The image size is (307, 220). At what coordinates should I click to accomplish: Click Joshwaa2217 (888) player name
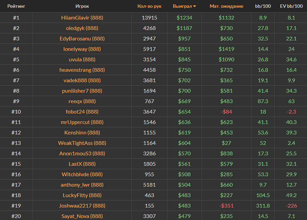pos(82,206)
